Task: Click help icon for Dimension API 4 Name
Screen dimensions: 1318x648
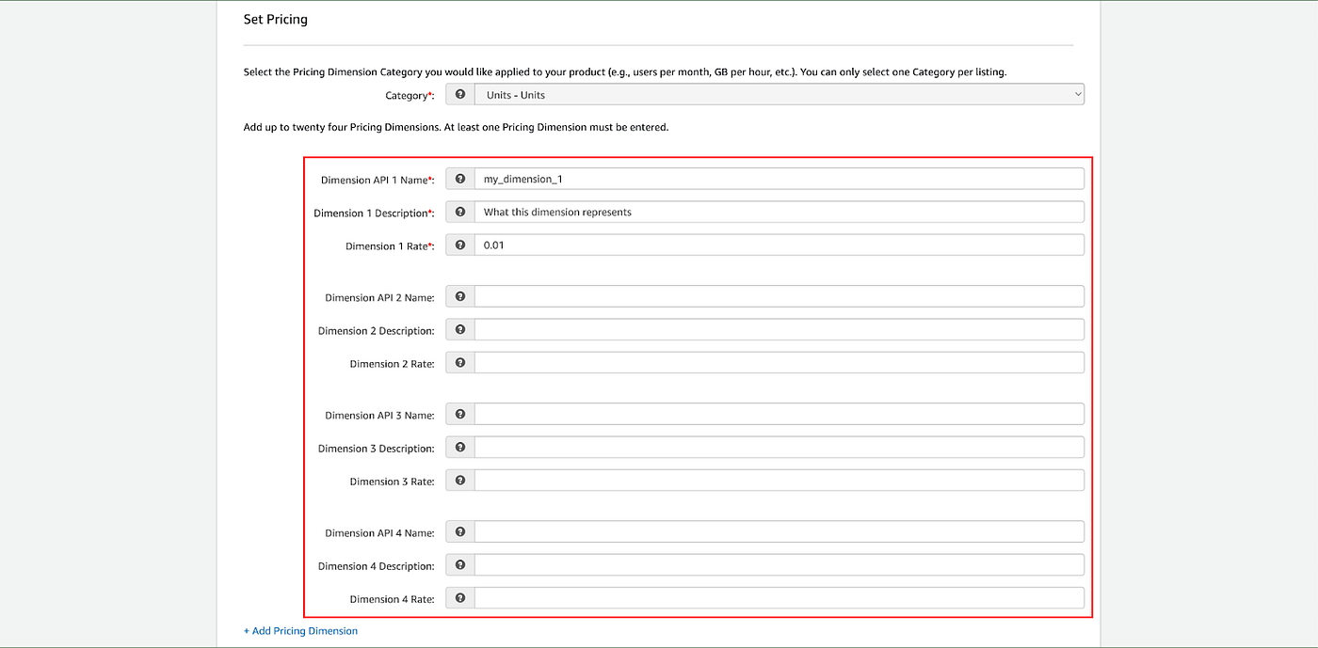Action: (x=459, y=531)
